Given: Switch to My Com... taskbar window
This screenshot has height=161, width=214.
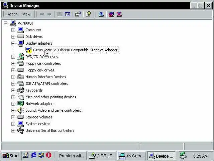Looking at the screenshot, I should point(131,156).
